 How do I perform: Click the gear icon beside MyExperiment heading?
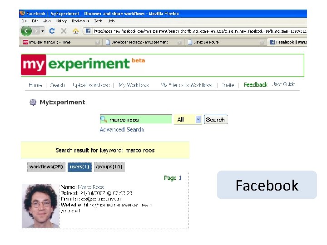click(x=33, y=102)
